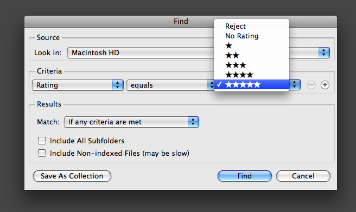The image size is (356, 212).
Task: Click Save As Collection button
Action: tap(72, 176)
